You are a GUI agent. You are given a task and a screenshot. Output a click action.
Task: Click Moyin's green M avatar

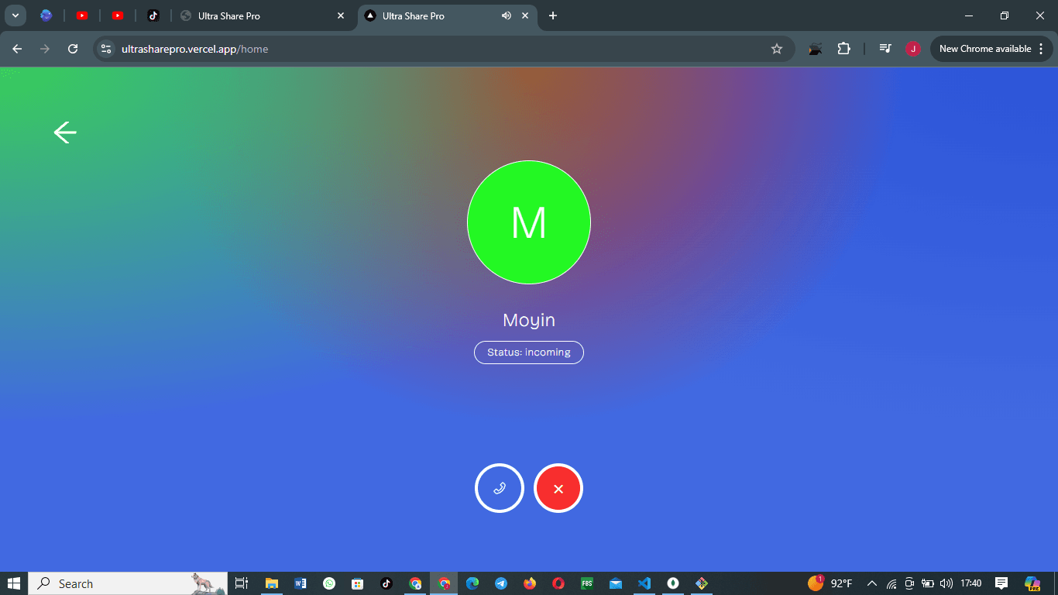(529, 222)
